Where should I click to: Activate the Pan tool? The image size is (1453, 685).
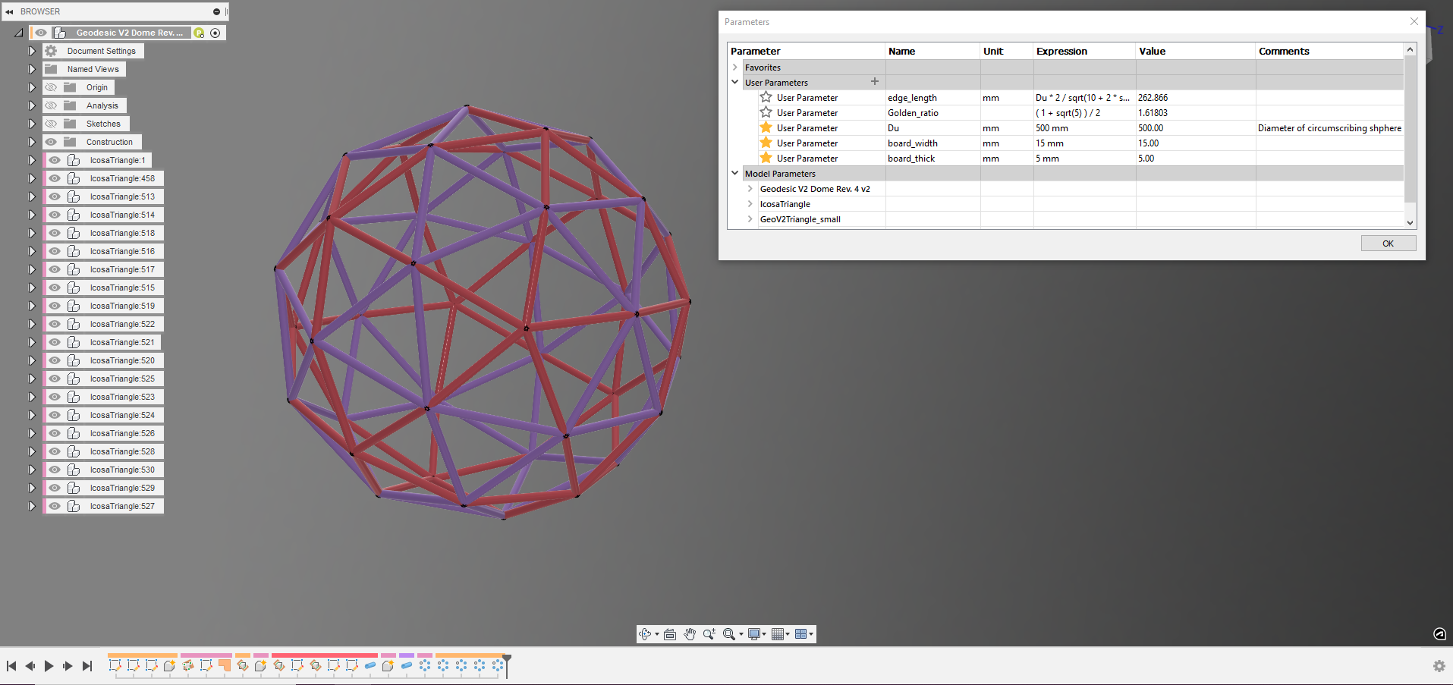[x=689, y=634]
